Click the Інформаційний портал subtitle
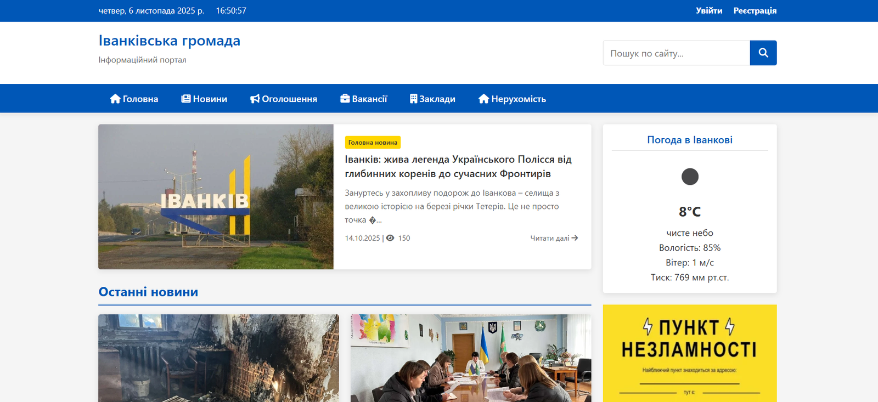 (143, 60)
